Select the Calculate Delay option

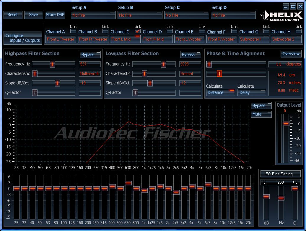(251, 92)
